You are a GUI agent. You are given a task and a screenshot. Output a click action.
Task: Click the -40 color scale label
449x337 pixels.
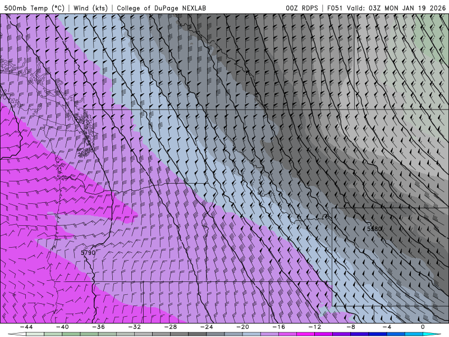coord(62,327)
